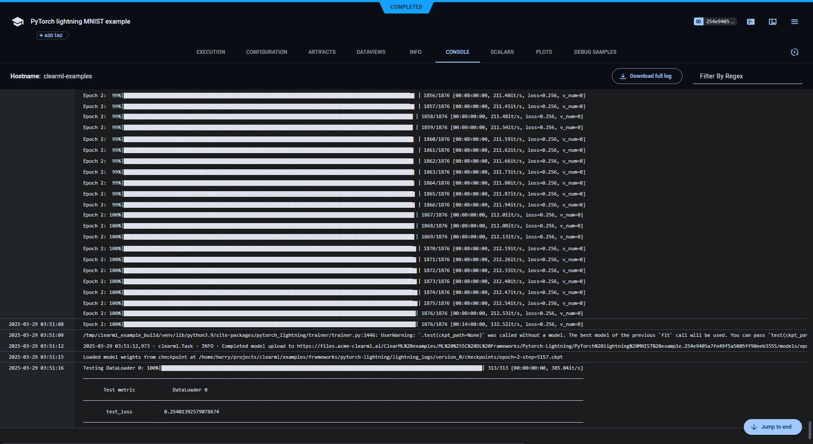Click the experiment graduation cap icon

pyautogui.click(x=18, y=22)
